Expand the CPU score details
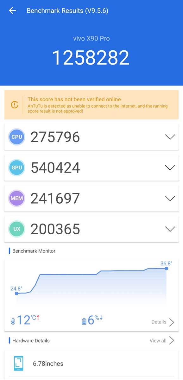This screenshot has height=380, width=183. tap(170, 137)
